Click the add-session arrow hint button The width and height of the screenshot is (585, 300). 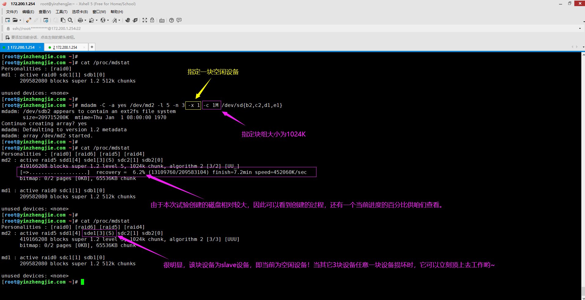coord(7,37)
